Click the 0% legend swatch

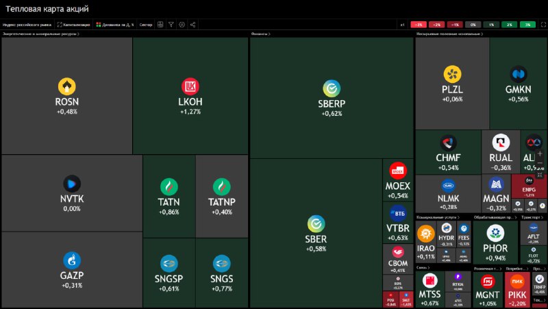[473, 25]
